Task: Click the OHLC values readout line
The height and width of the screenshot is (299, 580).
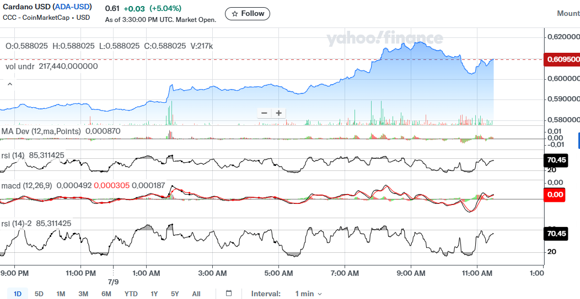Action: tap(109, 46)
